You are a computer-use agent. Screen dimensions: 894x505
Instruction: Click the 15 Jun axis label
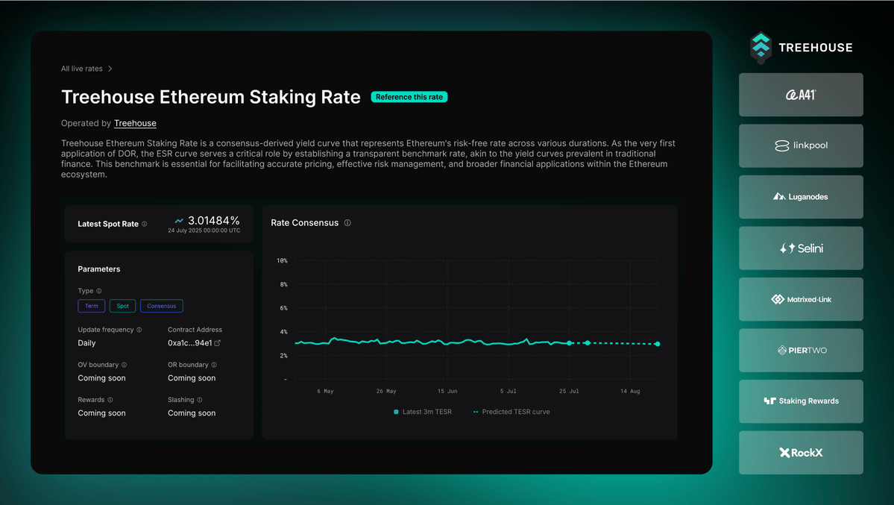(x=447, y=392)
